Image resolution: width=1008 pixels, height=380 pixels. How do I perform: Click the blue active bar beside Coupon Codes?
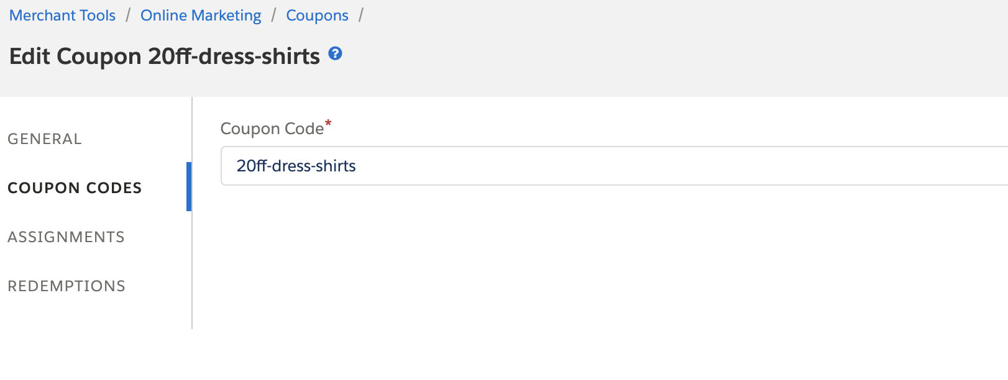[189, 186]
